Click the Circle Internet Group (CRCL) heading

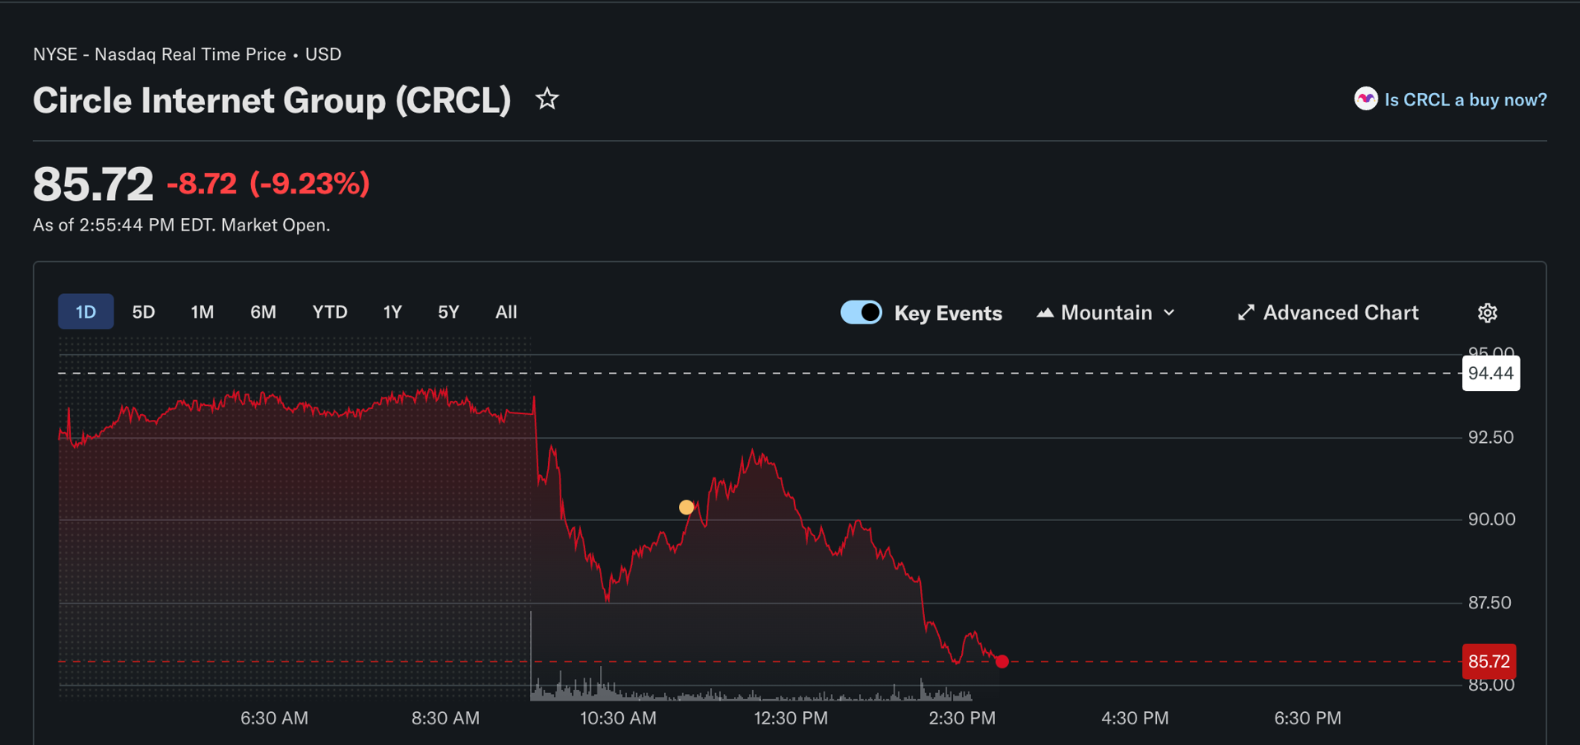[272, 100]
